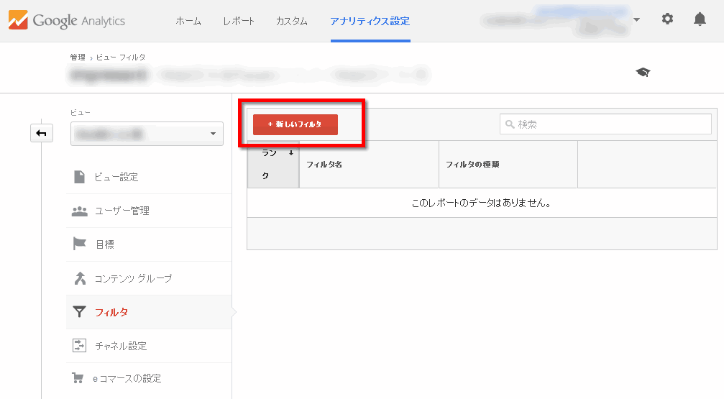The width and height of the screenshot is (724, 399).
Task: Open the ビュー selection dropdown
Action: pyautogui.click(x=147, y=134)
